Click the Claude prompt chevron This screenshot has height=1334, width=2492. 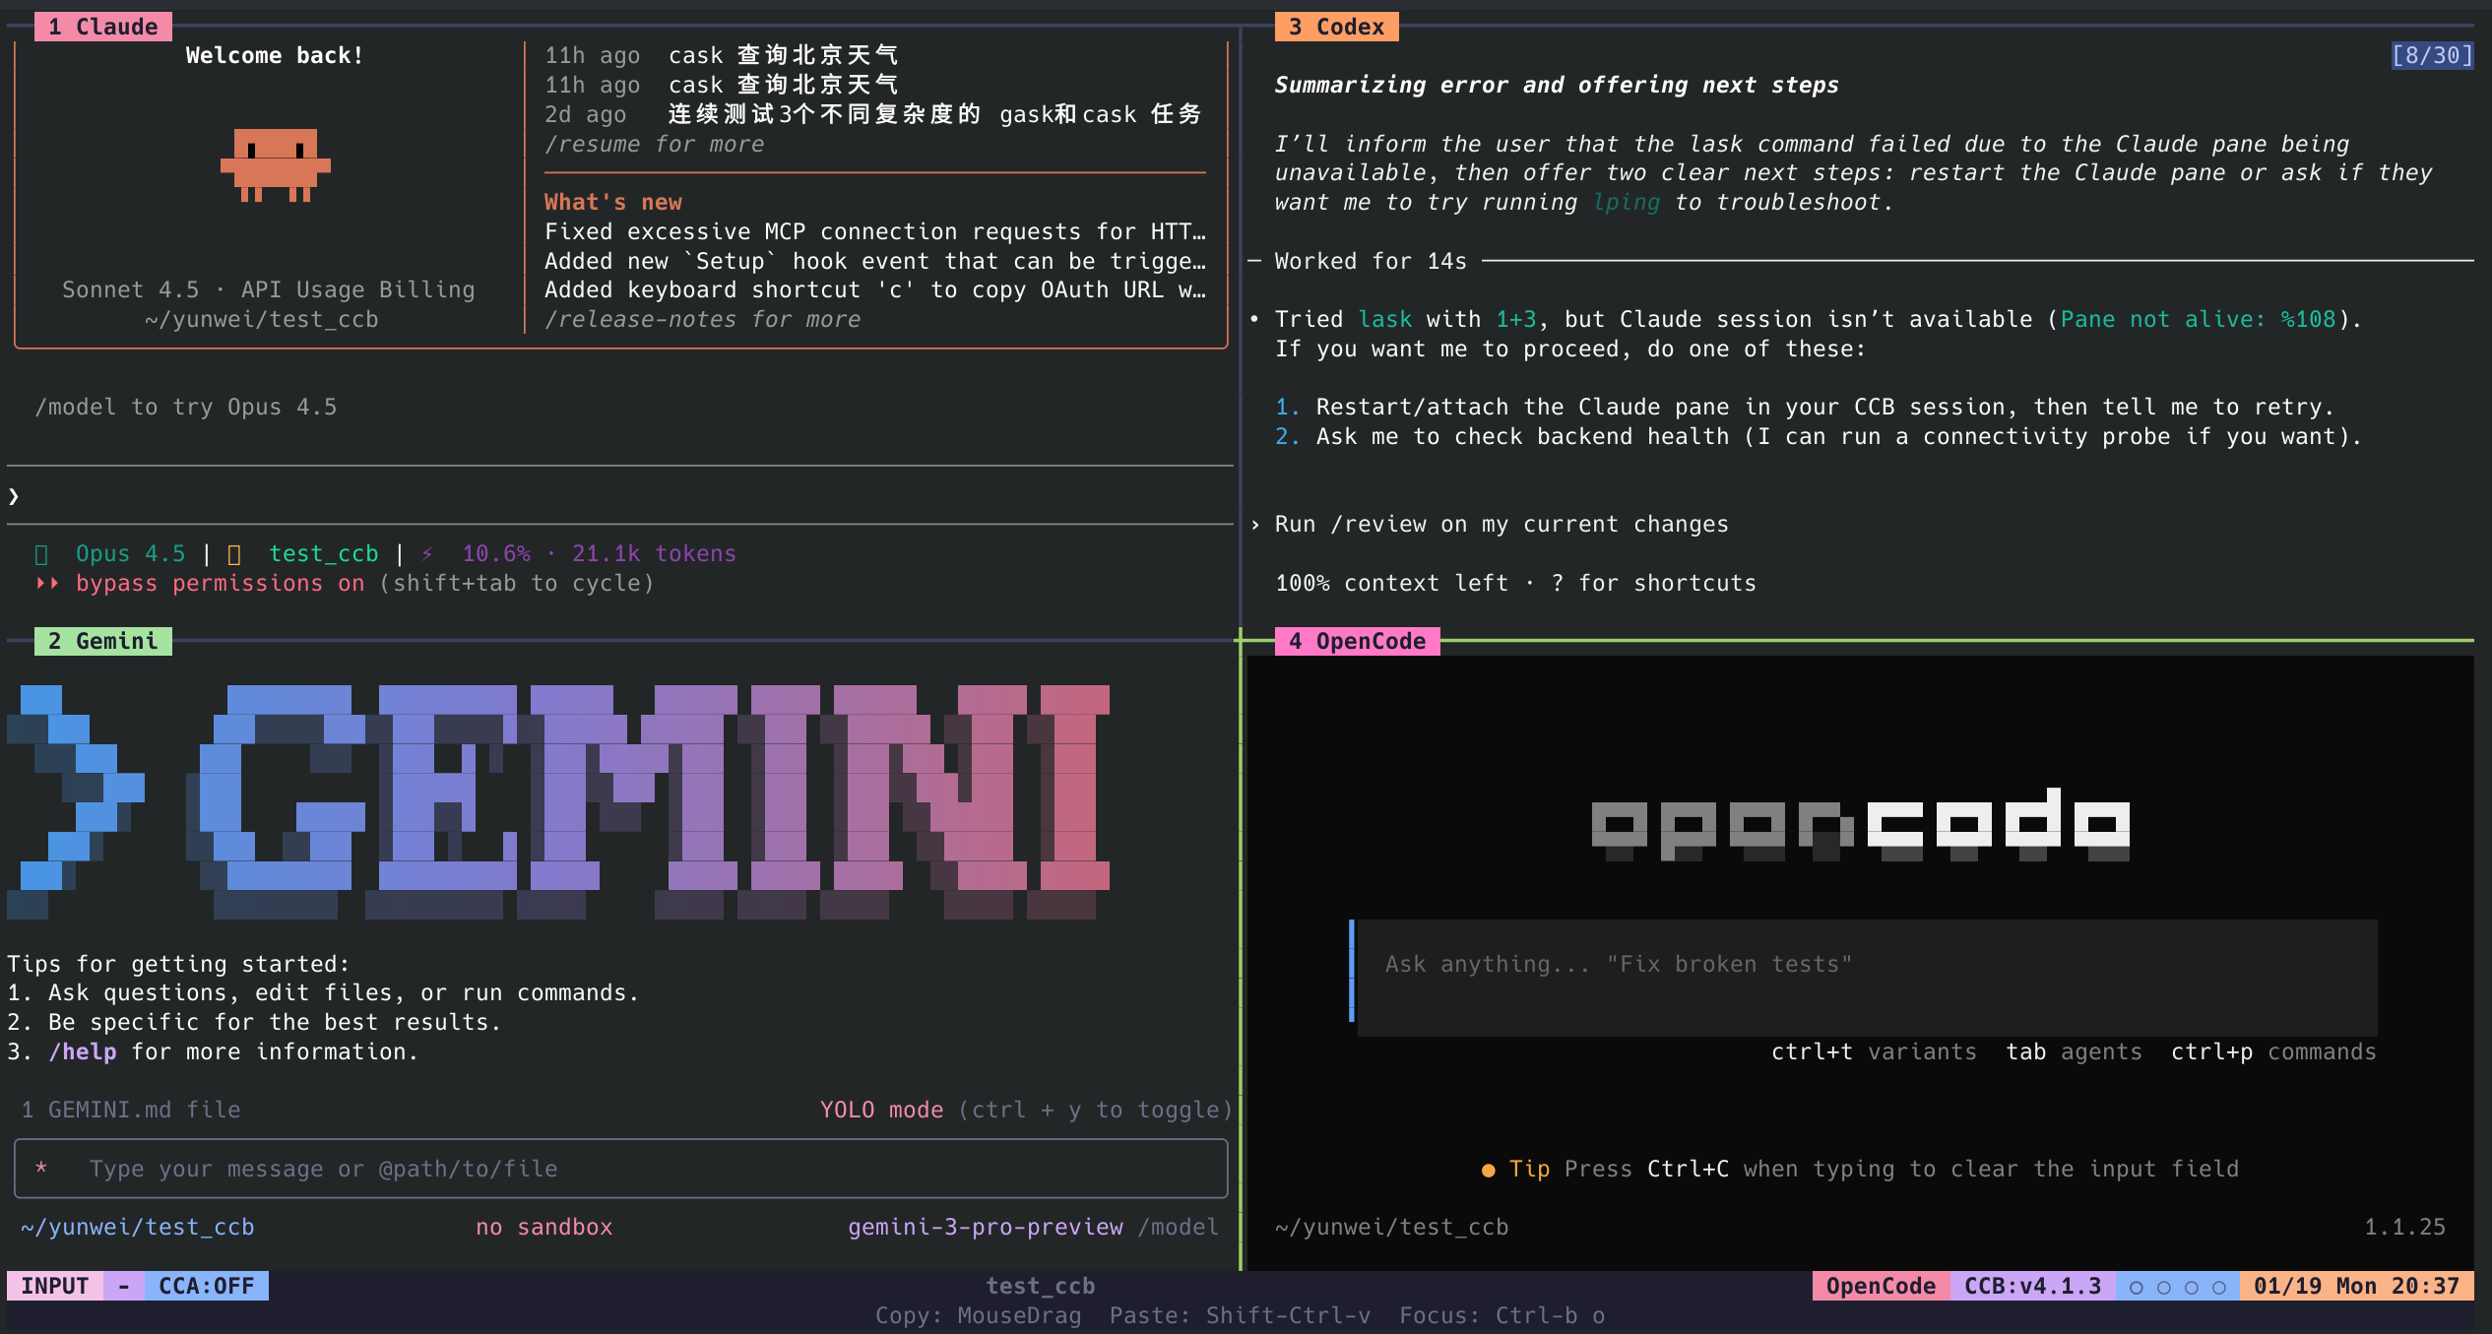14,496
